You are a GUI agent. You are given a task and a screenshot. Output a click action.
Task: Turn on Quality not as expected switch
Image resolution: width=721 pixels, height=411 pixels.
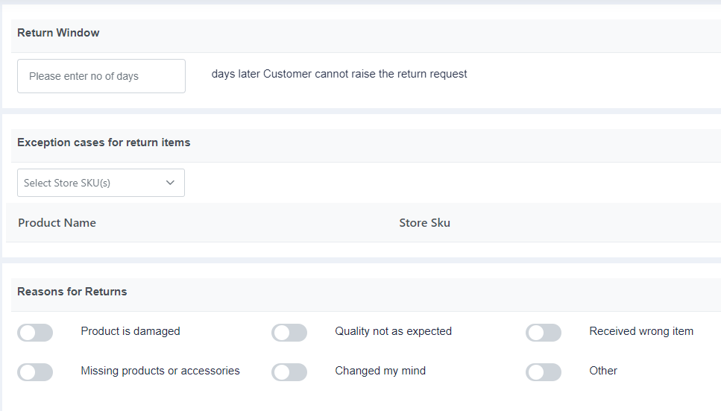point(289,332)
